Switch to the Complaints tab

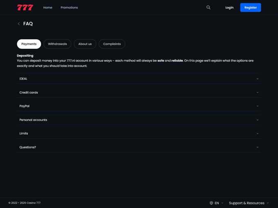point(112,44)
